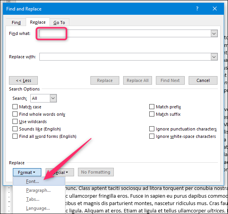Toggle the Use wildcards option
Viewport: 228px width, 214px height.
point(15,122)
